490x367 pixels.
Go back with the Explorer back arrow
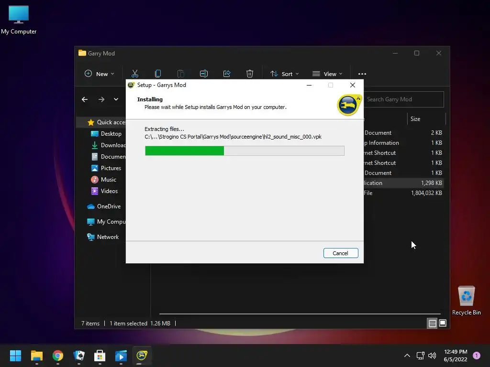(x=85, y=99)
